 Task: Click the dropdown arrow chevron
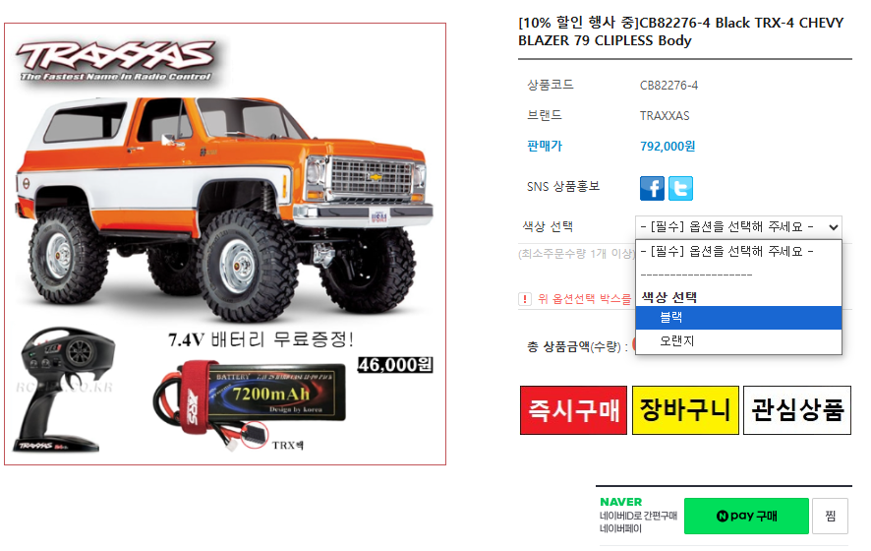tap(834, 227)
